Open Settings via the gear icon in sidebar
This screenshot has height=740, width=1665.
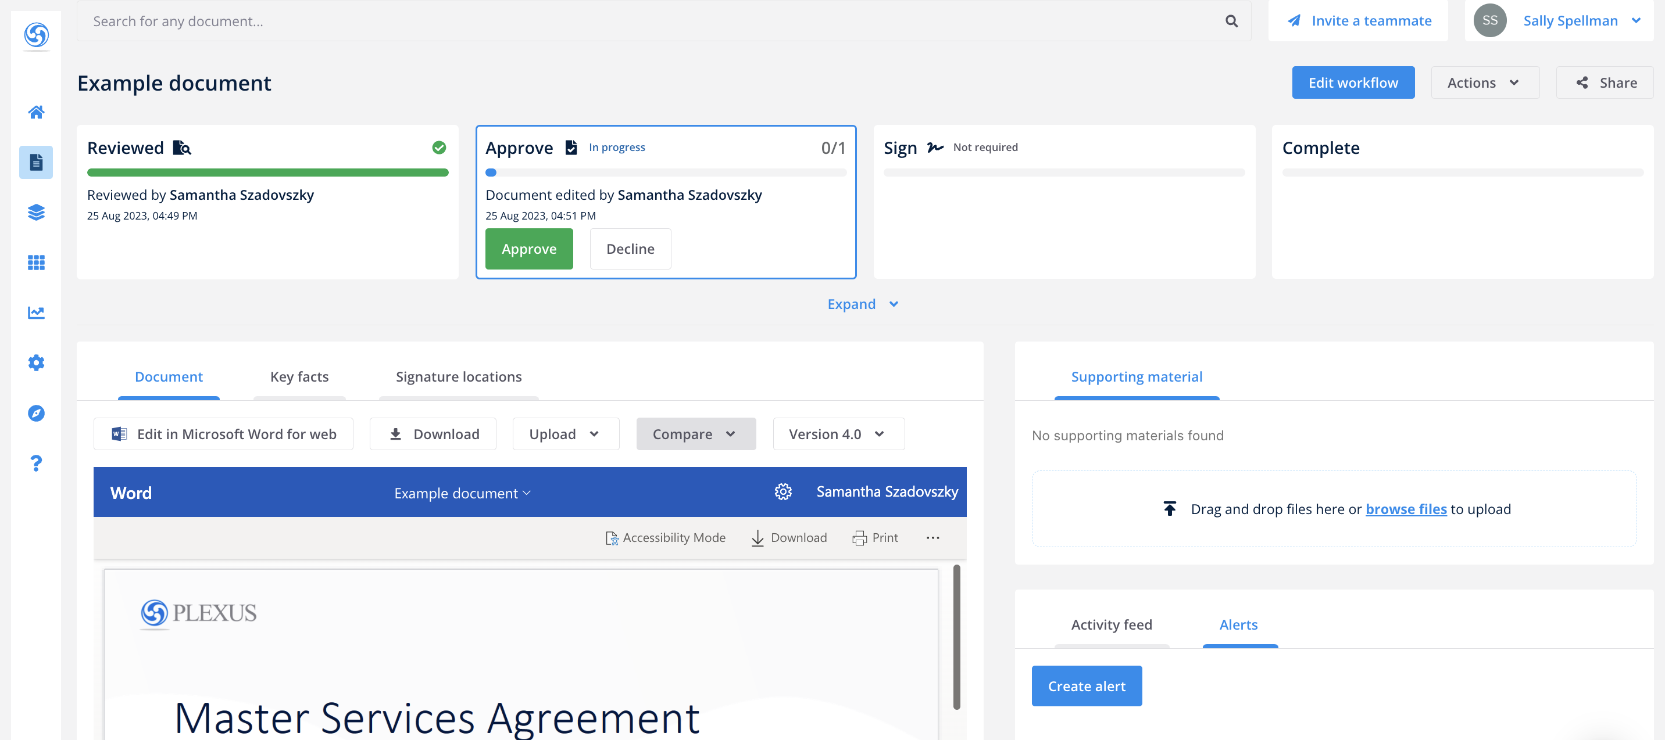point(35,362)
